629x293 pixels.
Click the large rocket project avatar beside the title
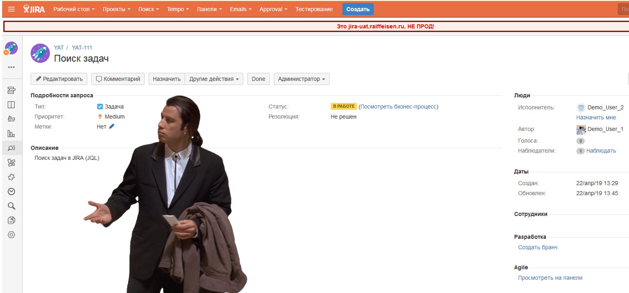tap(40, 53)
